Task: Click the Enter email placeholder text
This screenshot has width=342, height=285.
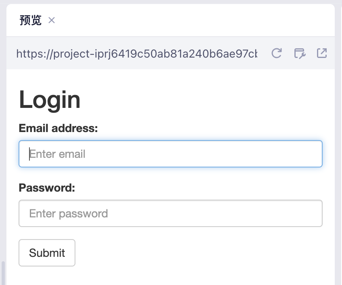Action: (x=57, y=154)
